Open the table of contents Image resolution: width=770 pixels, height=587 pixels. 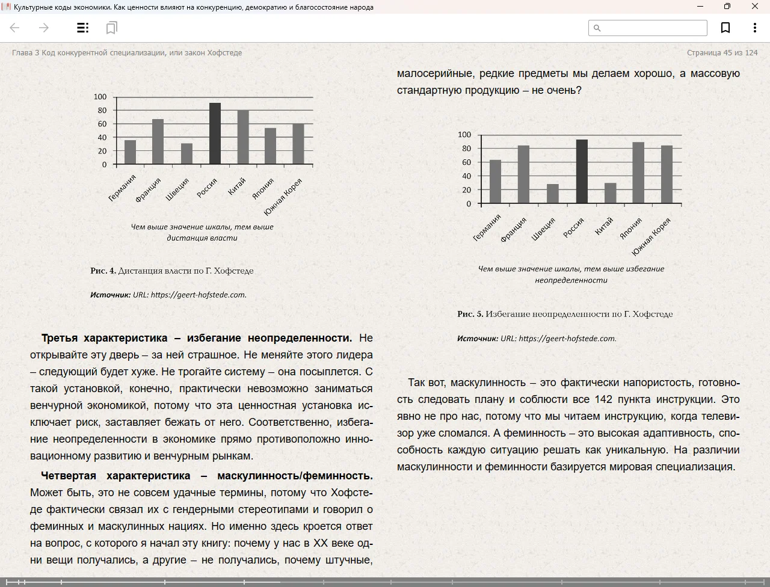click(83, 28)
